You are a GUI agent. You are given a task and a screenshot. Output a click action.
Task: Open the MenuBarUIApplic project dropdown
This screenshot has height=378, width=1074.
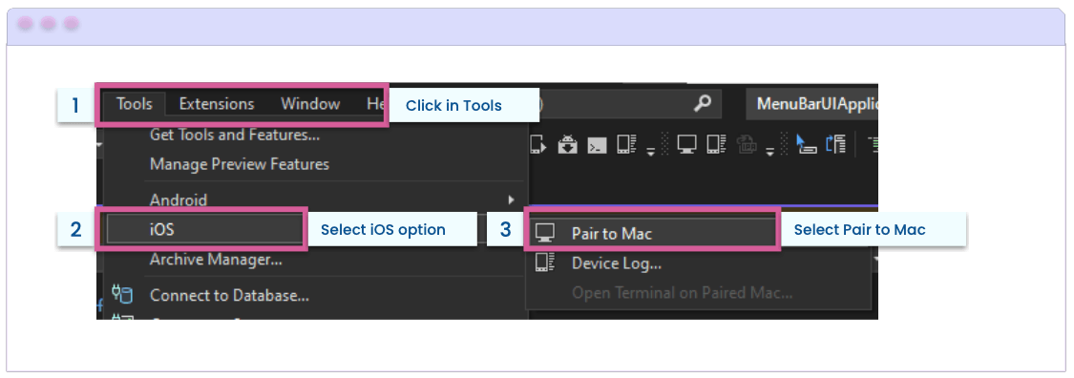[811, 104]
